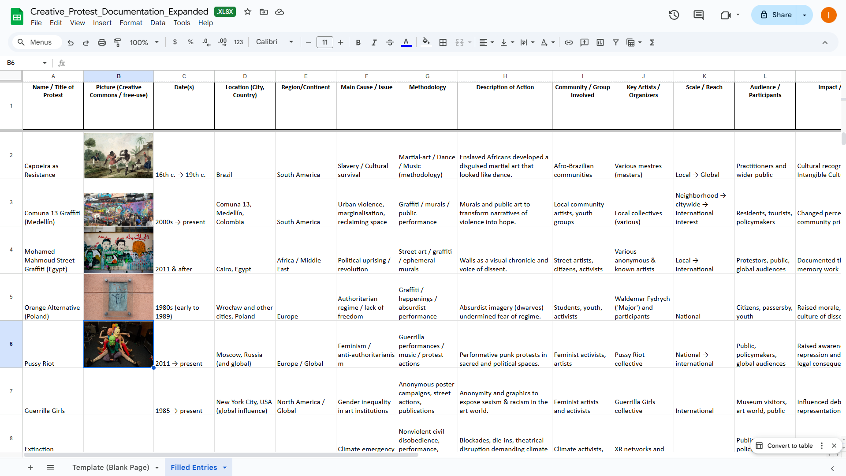Select the Paint format tool
Screen dimensions: 846x476
(x=117, y=42)
